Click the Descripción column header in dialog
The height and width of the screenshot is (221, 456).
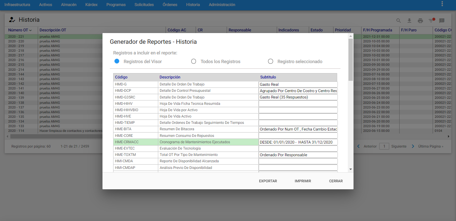(170, 77)
